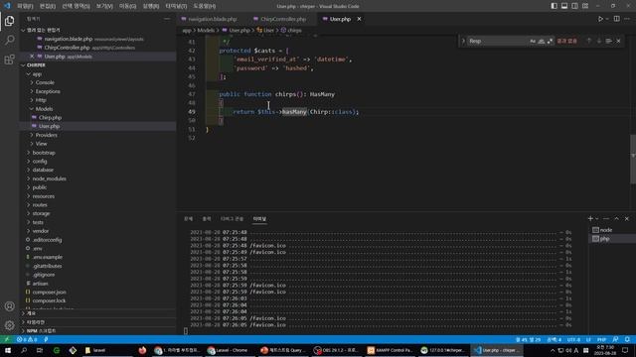Open composer.json in file tree
This screenshot has height=357, width=636.
[x=49, y=292]
